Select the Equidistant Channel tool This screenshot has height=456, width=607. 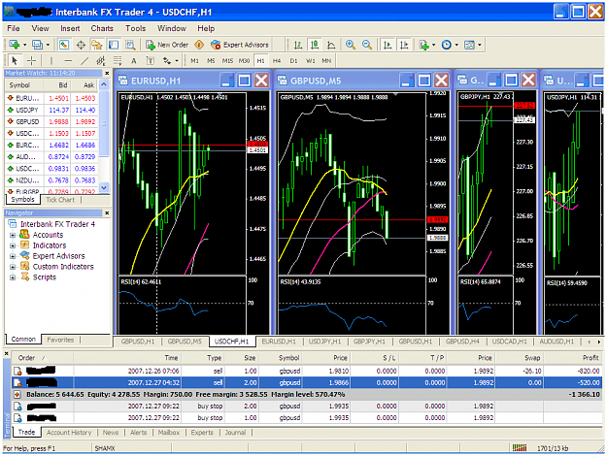(101, 61)
